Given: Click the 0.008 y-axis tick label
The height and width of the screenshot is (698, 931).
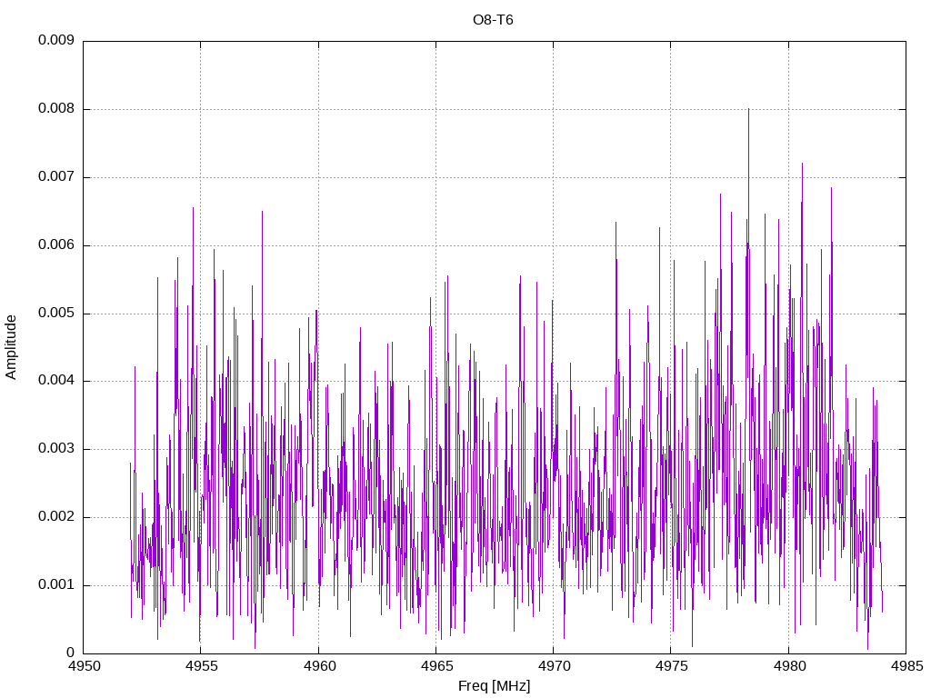Looking at the screenshot, I should pyautogui.click(x=56, y=109).
